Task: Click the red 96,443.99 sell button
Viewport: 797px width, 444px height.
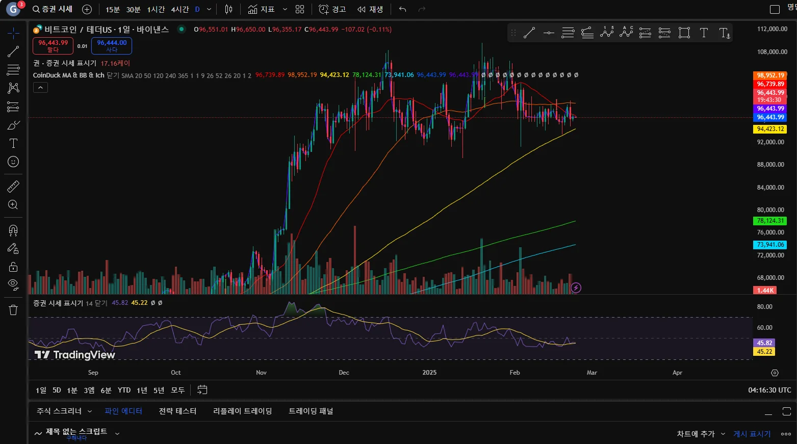Action: (x=53, y=46)
